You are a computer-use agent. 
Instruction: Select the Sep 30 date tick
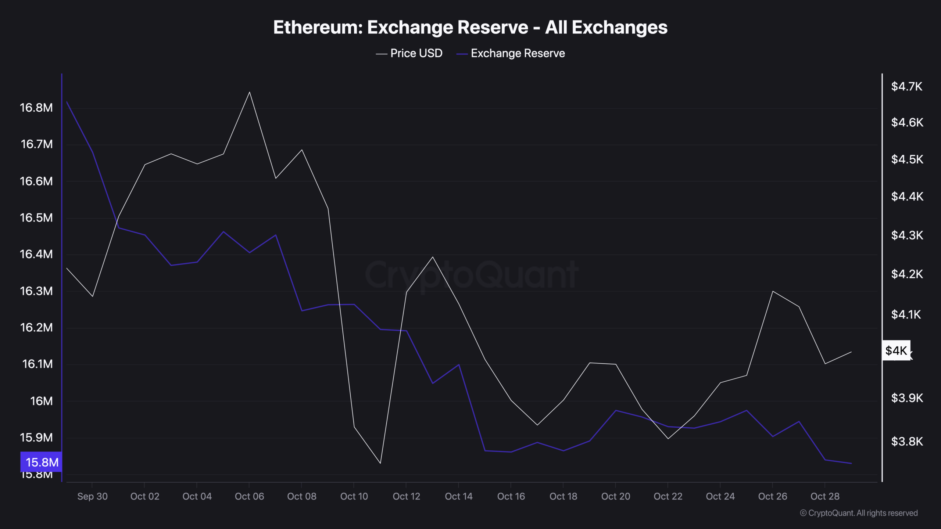[x=92, y=496]
